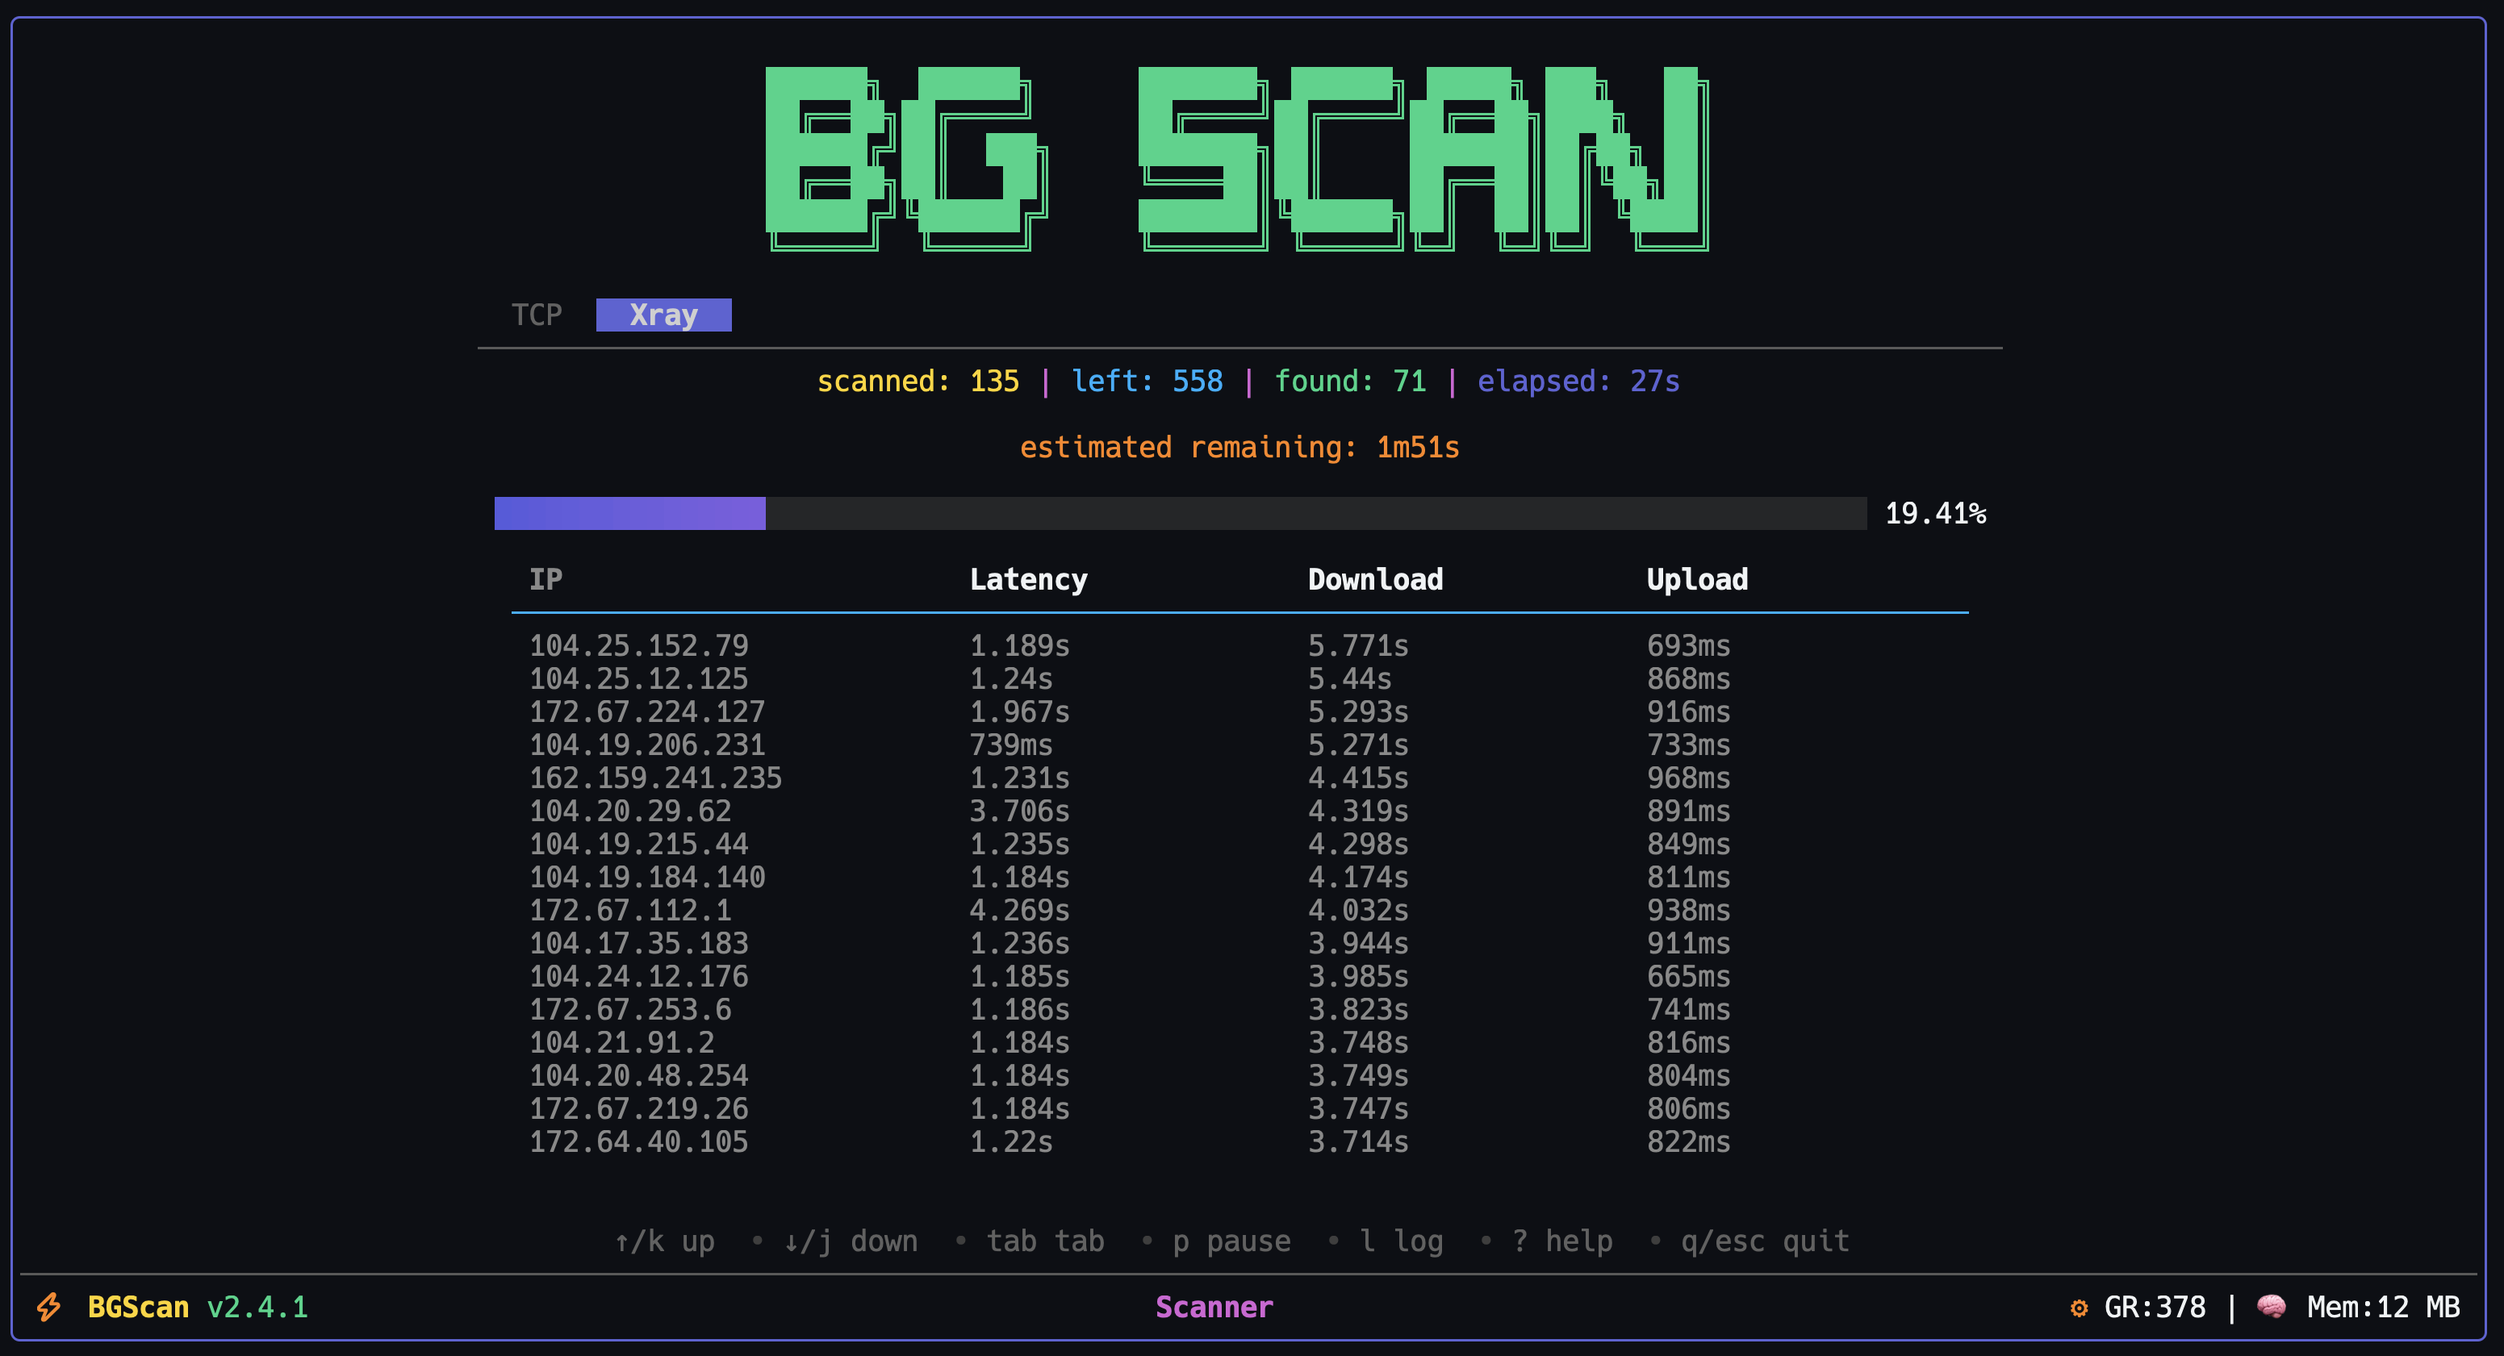
Task: Click the BGScan name in status bar
Action: tap(138, 1307)
